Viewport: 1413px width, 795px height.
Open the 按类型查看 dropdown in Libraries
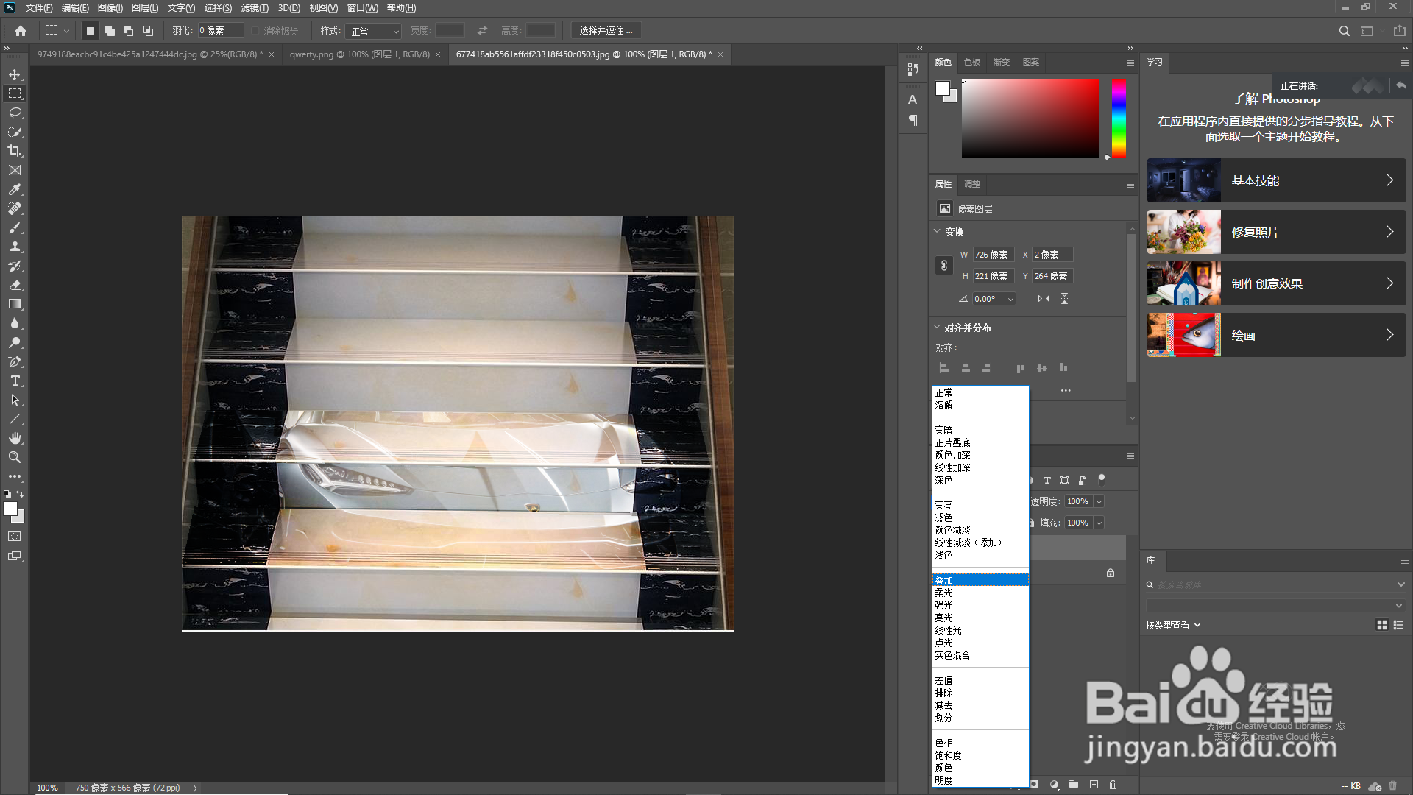click(1173, 625)
